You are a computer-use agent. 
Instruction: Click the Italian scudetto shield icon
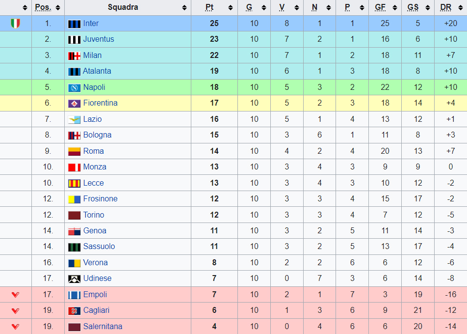tap(16, 23)
